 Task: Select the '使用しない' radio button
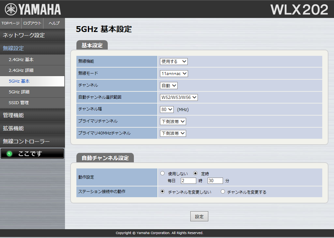coord(162,173)
